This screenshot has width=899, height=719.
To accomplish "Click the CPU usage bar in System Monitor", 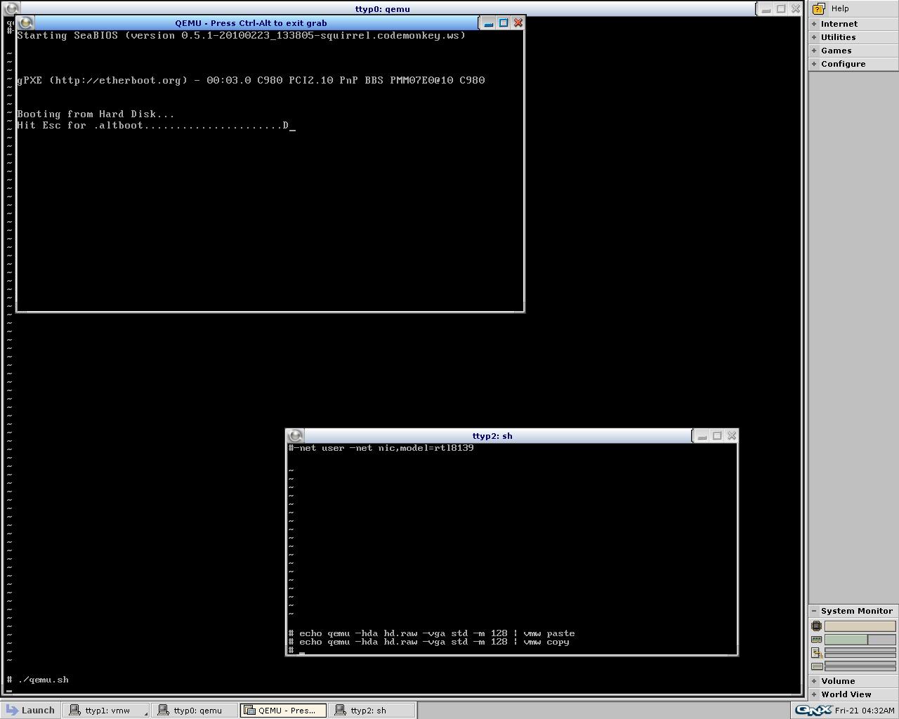I will pyautogui.click(x=860, y=626).
